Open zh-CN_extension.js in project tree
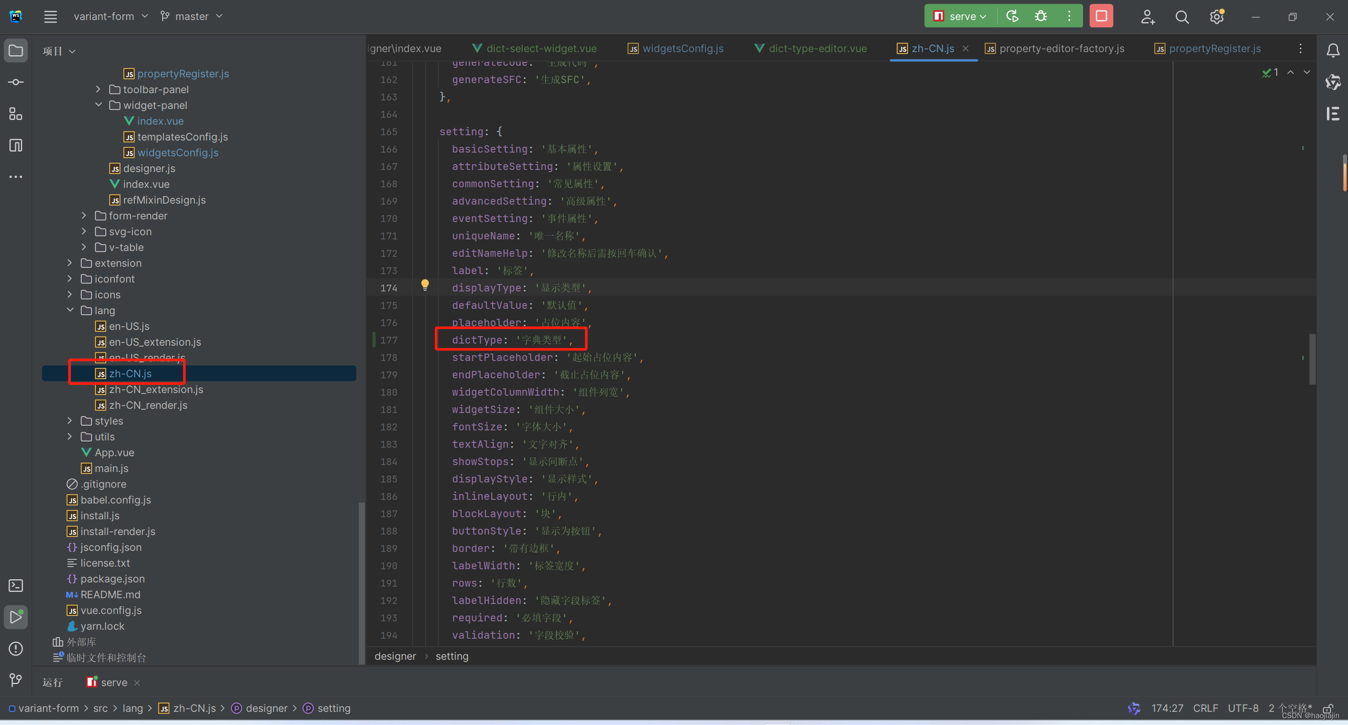 (x=156, y=389)
